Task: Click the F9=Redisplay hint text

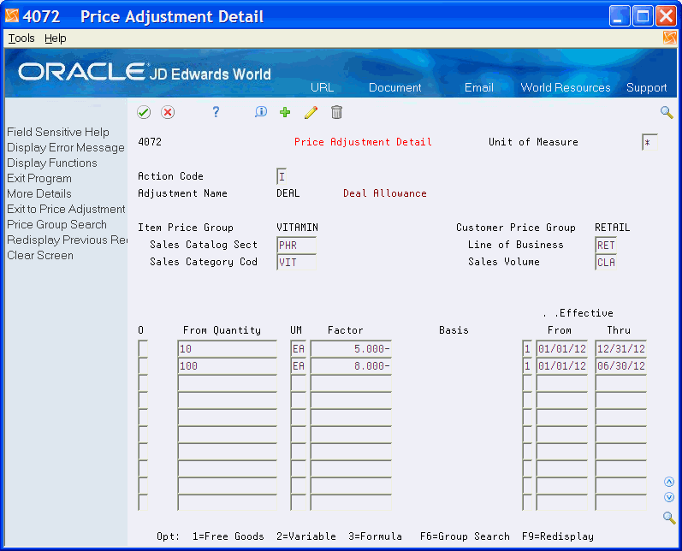Action: [558, 536]
